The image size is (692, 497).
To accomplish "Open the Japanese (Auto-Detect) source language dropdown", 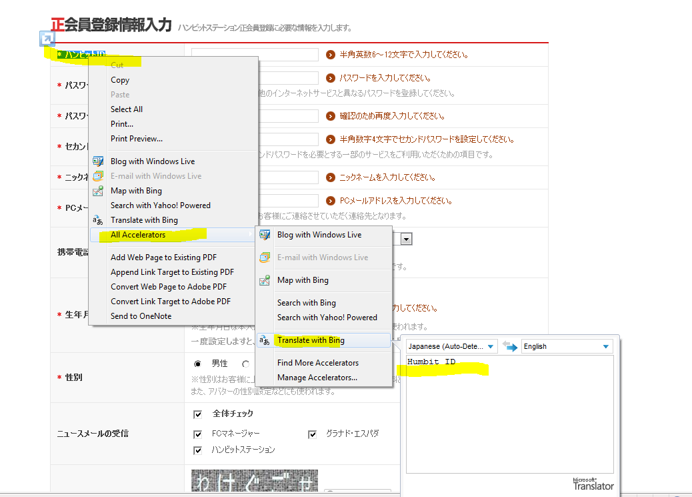I will tap(451, 346).
